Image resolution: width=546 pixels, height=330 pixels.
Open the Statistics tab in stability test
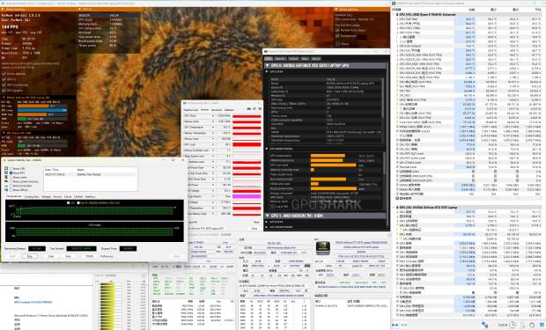click(90, 196)
